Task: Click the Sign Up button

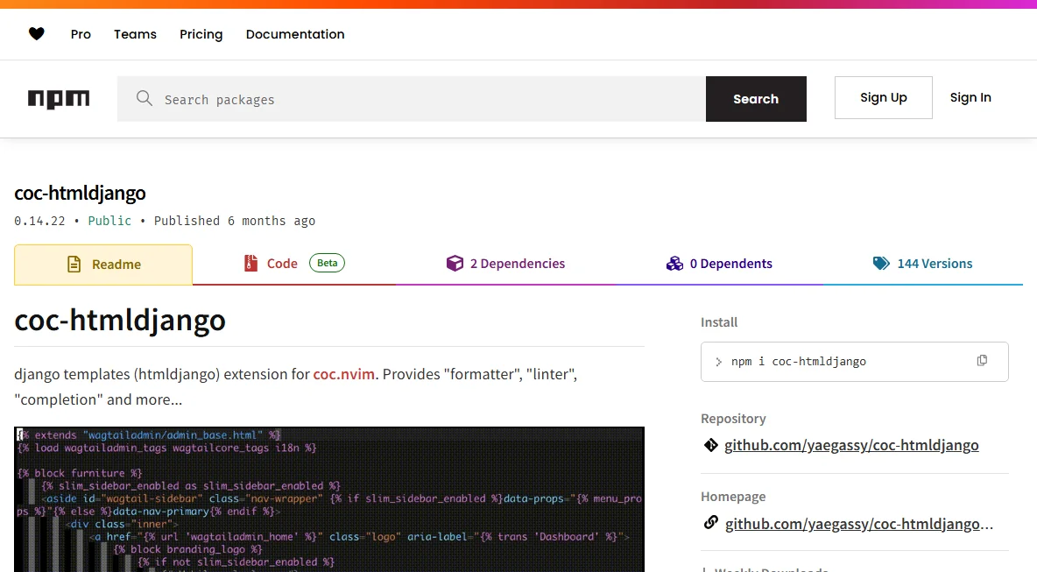Action: pyautogui.click(x=884, y=97)
